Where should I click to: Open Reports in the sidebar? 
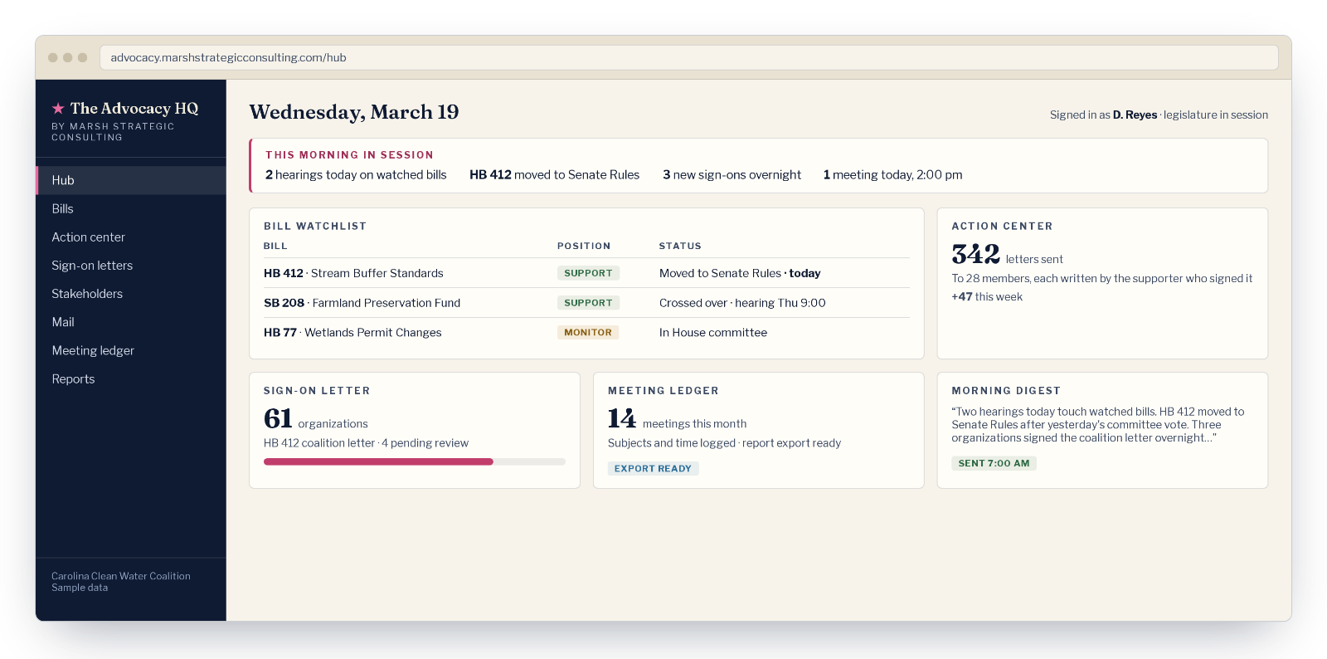click(x=131, y=379)
